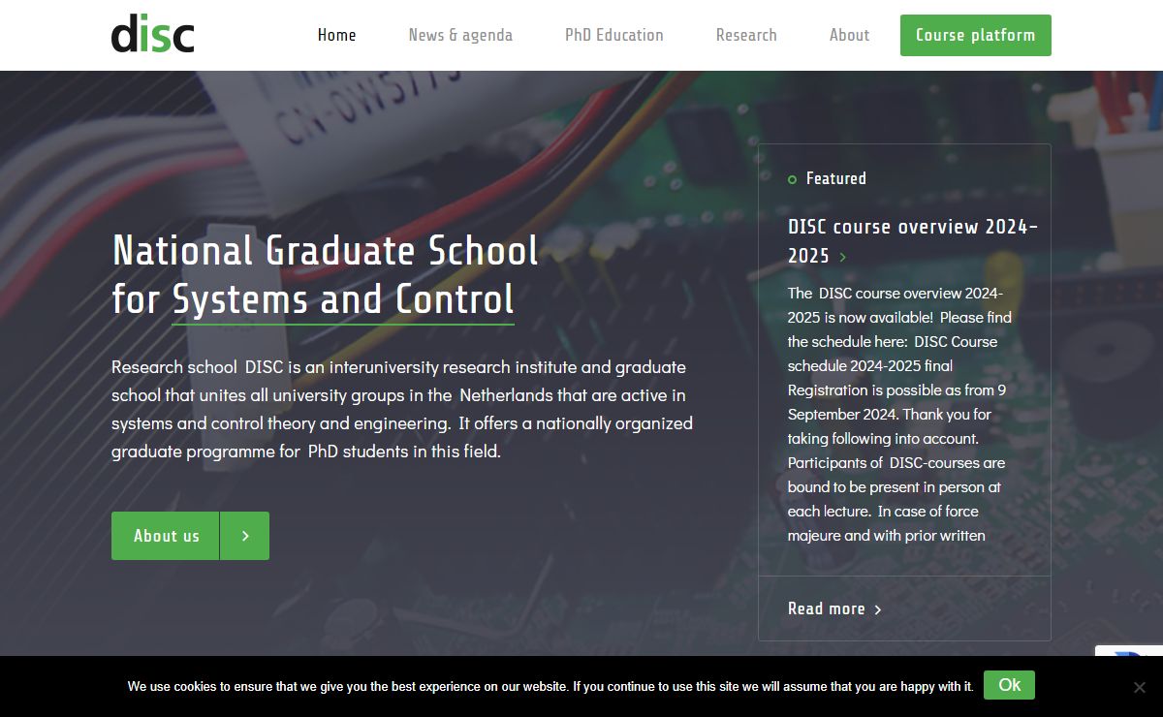Click the chevron next to Read more
This screenshot has width=1163, height=717.
click(877, 609)
